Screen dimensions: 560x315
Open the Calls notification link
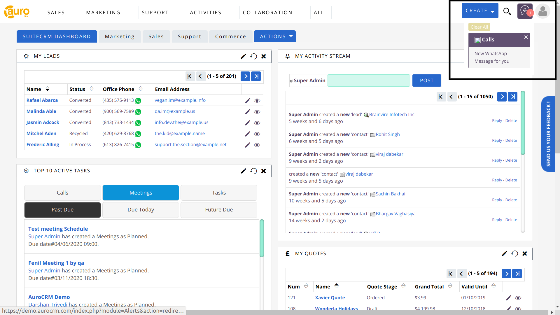488,40
